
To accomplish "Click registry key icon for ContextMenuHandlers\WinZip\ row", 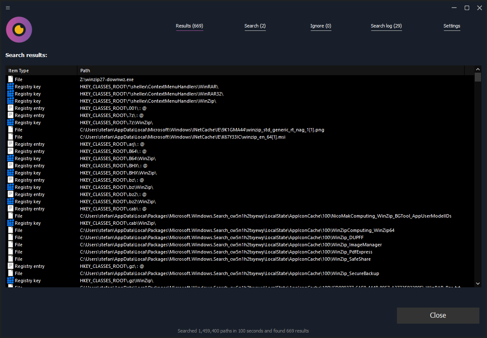I will click(x=11, y=101).
